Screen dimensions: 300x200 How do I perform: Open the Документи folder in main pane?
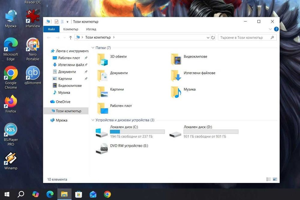coord(112,76)
